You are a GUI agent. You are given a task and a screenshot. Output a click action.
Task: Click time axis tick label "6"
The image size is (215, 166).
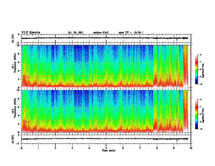coord(123,148)
